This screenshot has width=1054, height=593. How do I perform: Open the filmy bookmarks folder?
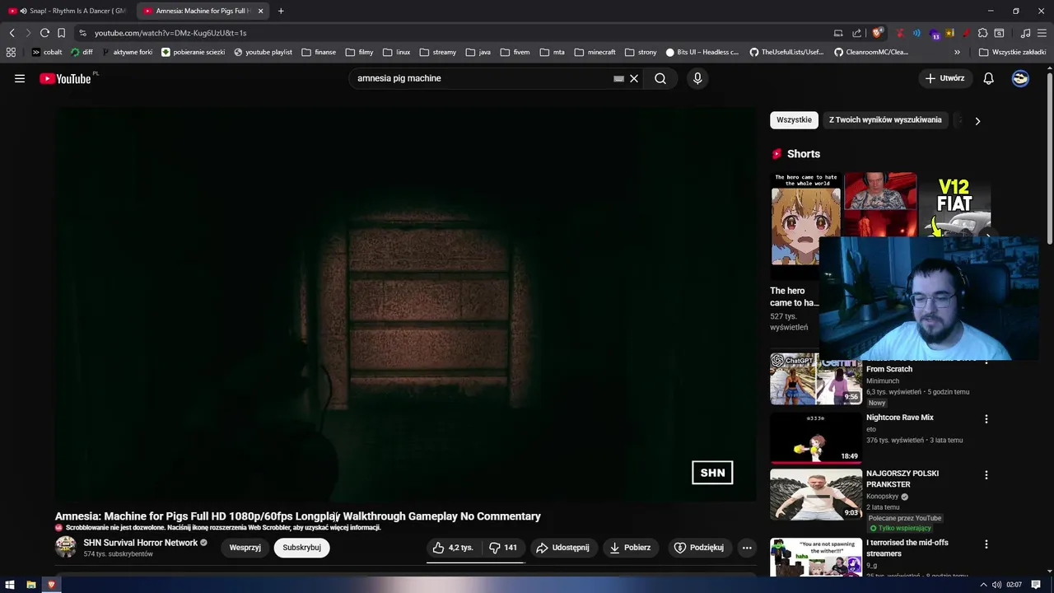click(359, 52)
